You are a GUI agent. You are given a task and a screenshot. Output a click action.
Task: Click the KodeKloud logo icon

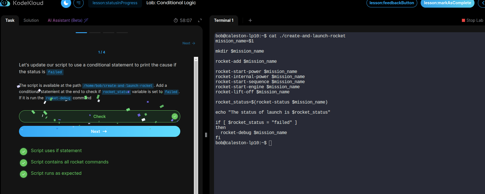click(x=5, y=3)
